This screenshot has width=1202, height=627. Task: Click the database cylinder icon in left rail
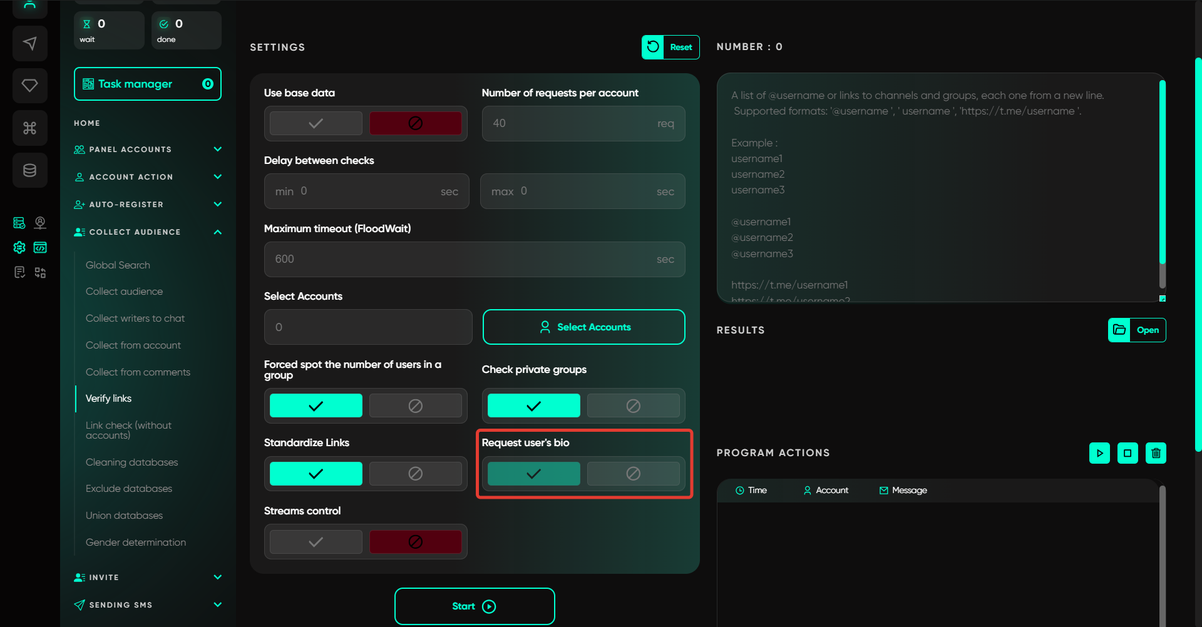coord(29,170)
